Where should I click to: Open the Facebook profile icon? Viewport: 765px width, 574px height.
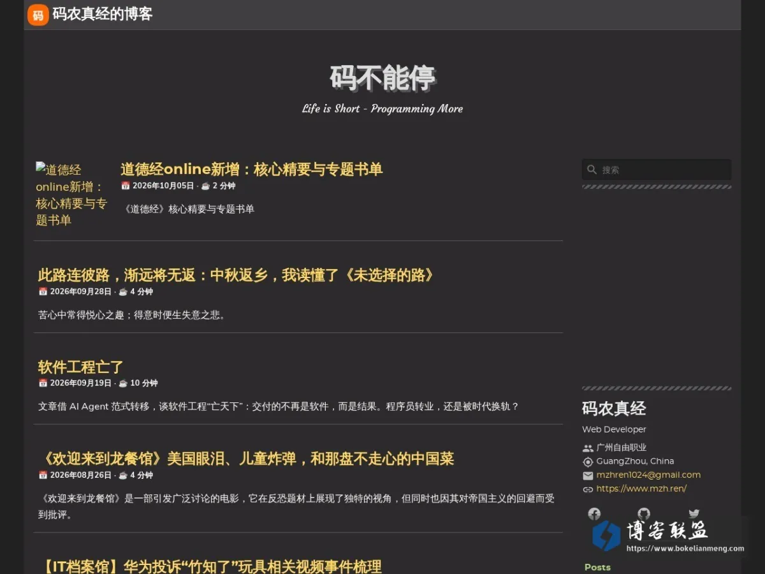[x=594, y=513]
